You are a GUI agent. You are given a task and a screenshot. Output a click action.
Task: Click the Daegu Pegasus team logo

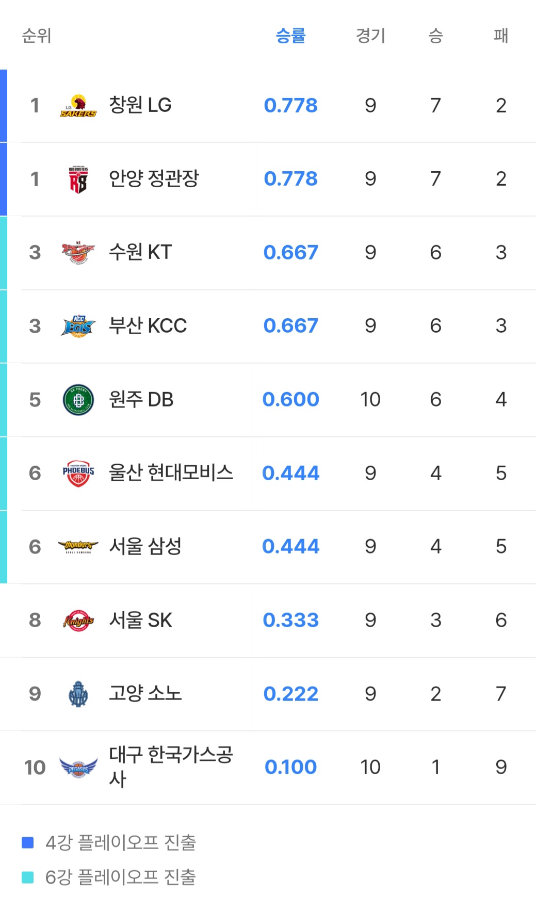pyautogui.click(x=78, y=768)
